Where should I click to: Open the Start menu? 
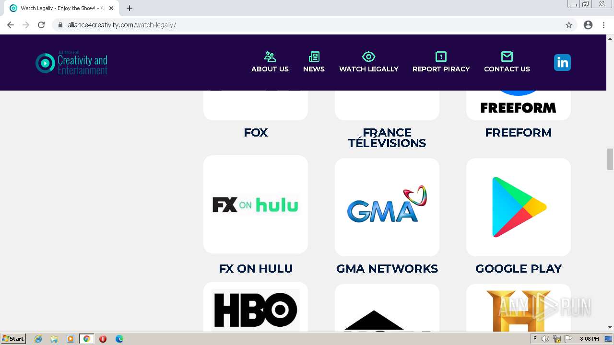pos(13,339)
